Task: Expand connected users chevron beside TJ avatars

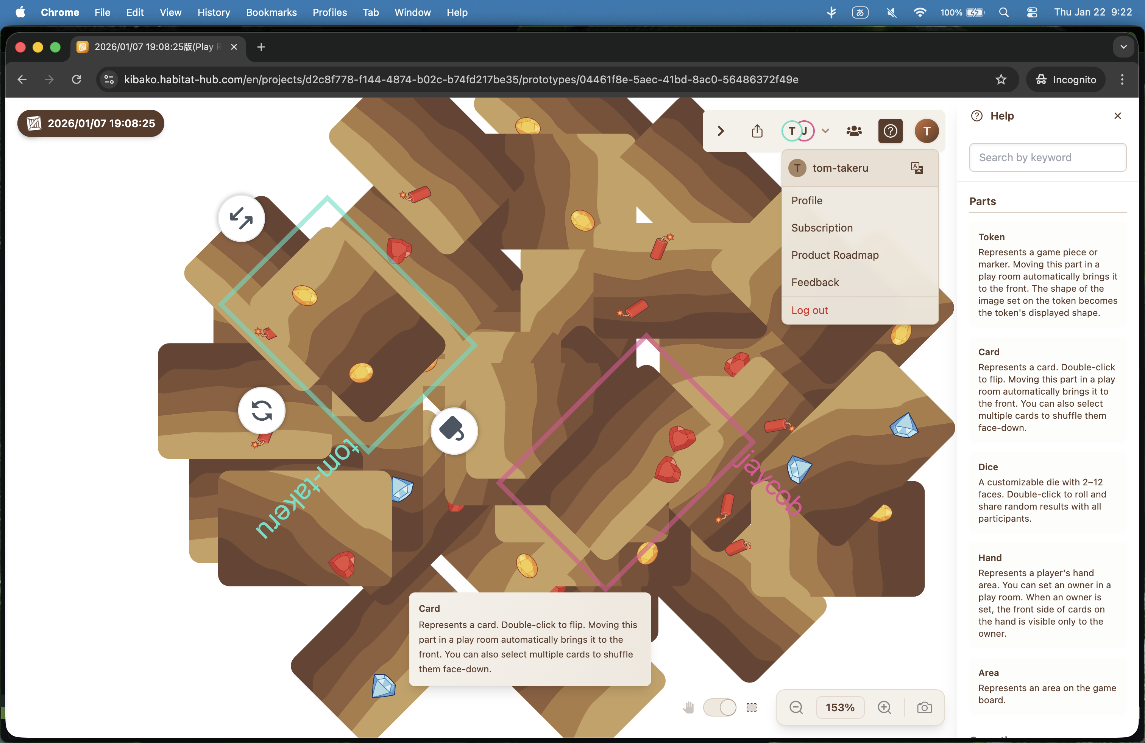Action: pyautogui.click(x=825, y=131)
